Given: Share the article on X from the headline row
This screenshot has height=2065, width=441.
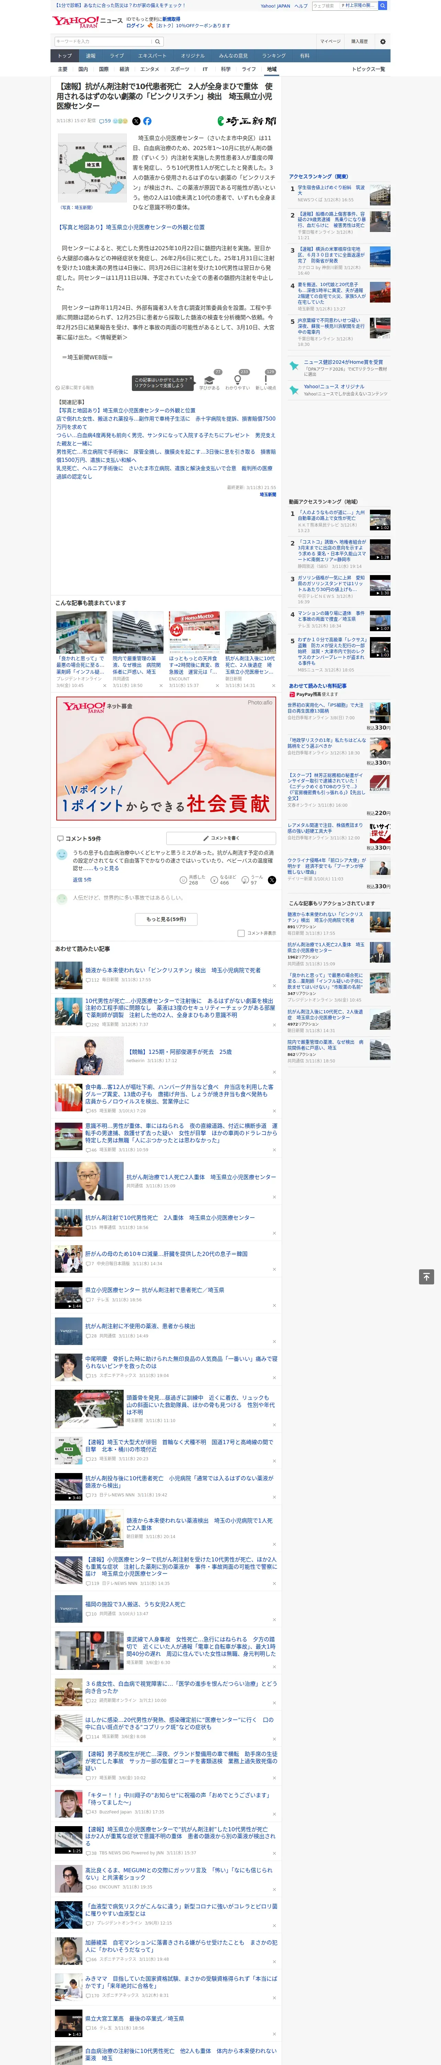Looking at the screenshot, I should click(x=136, y=121).
